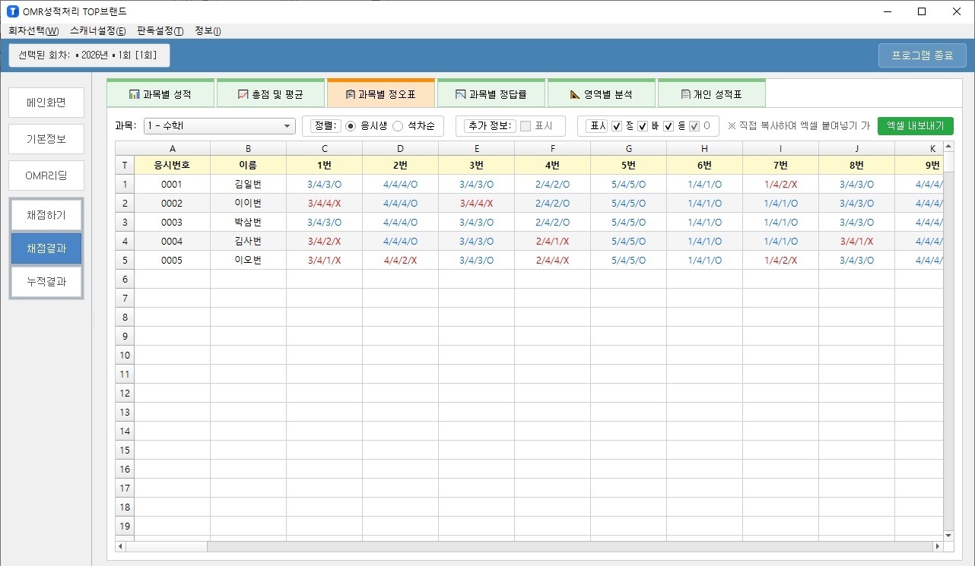Select 석차순 sort radio button
This screenshot has width=975, height=566.
(x=398, y=126)
